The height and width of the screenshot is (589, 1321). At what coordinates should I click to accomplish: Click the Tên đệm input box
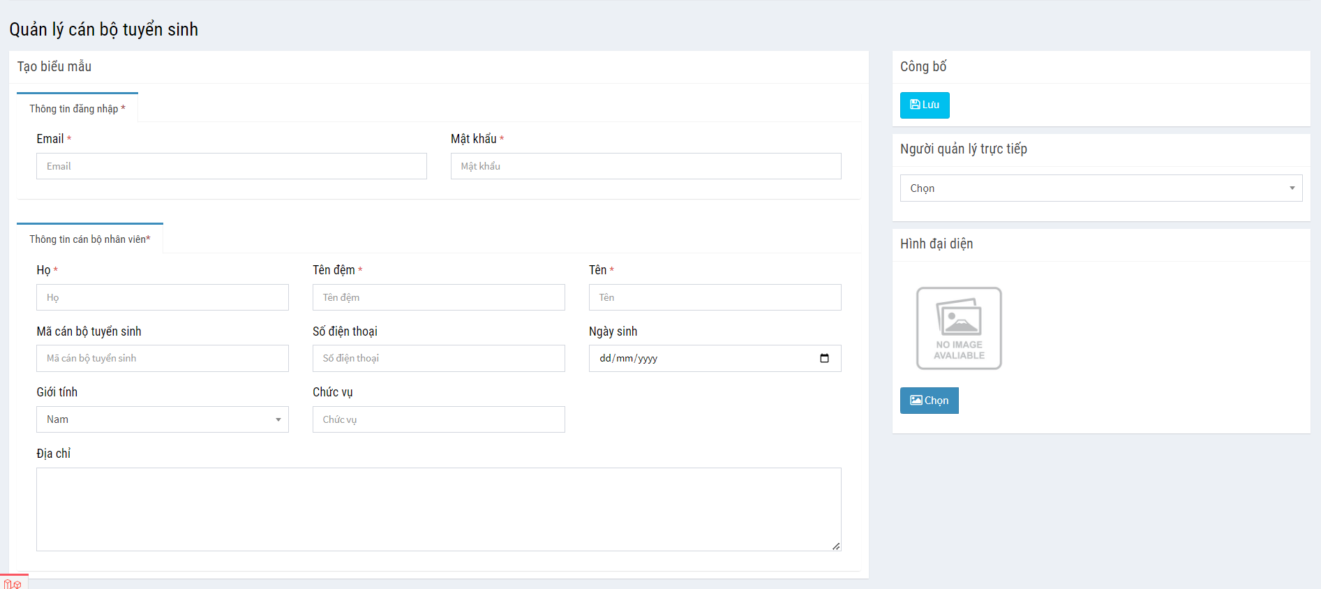tap(438, 297)
